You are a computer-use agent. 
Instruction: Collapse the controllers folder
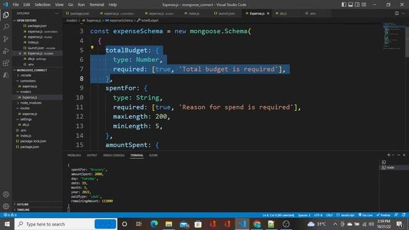click(27, 81)
